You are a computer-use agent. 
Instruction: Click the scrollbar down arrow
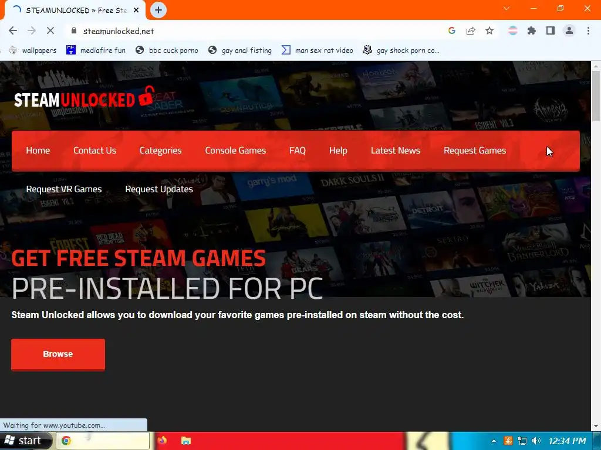click(x=596, y=426)
